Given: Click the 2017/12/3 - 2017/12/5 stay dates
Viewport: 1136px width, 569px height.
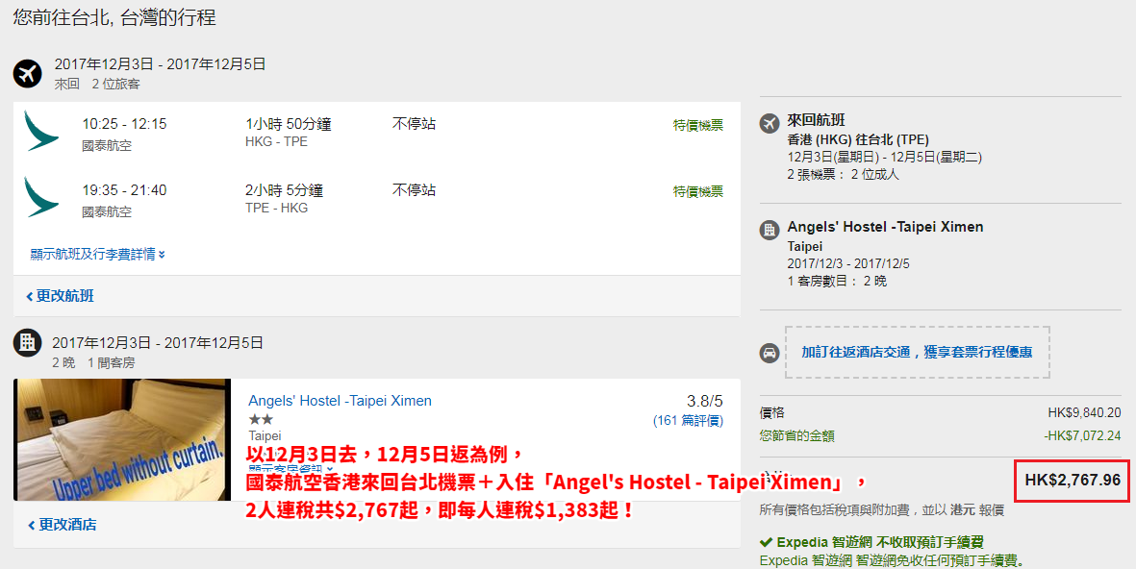Looking at the screenshot, I should 848,263.
